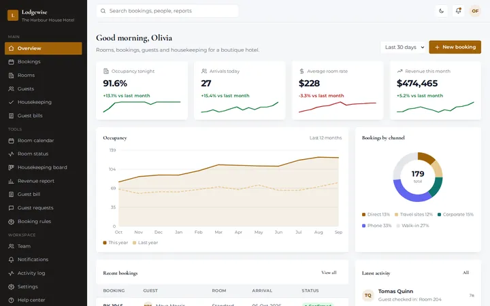Image resolution: width=490 pixels, height=306 pixels.
Task: Select Housekeeping board in Tools
Action: [x=44, y=167]
